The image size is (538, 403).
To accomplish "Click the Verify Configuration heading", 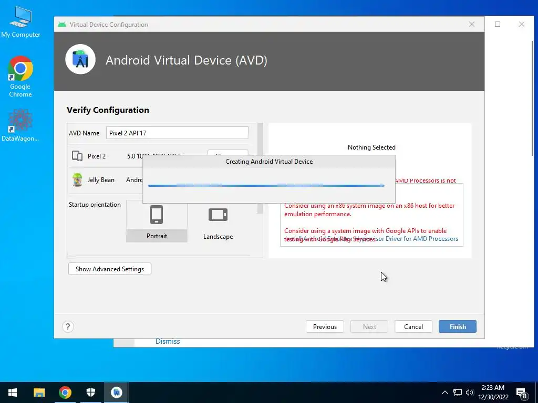I will (x=108, y=110).
